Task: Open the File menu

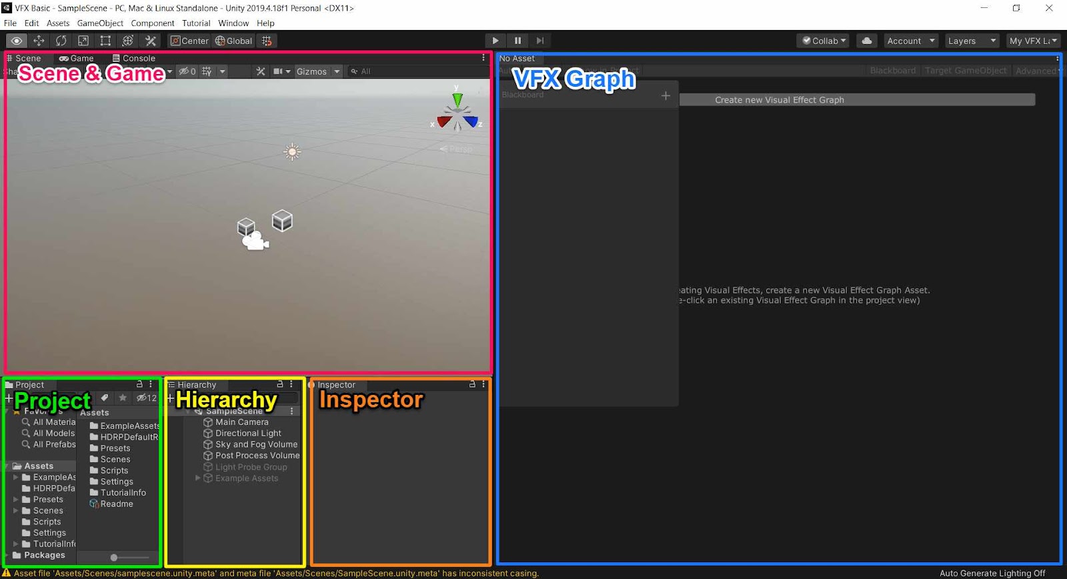Action: tap(10, 23)
